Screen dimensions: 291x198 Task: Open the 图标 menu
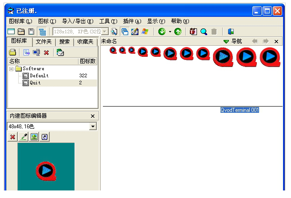click(47, 21)
